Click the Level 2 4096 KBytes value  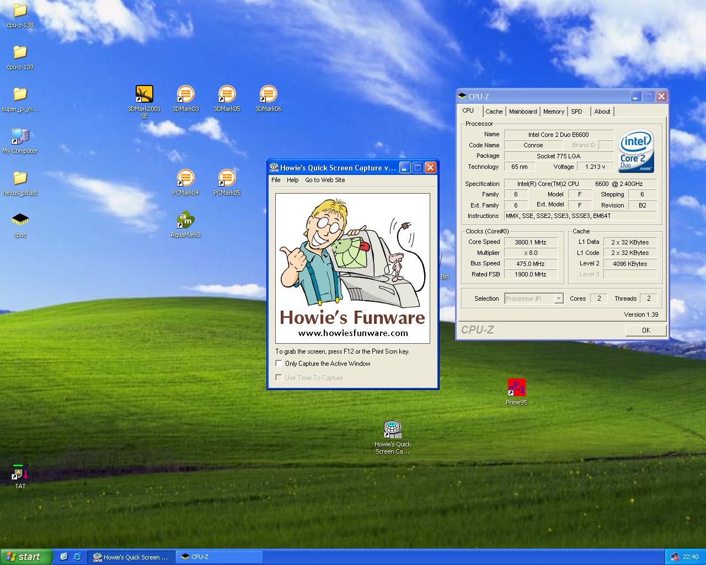[x=630, y=264]
